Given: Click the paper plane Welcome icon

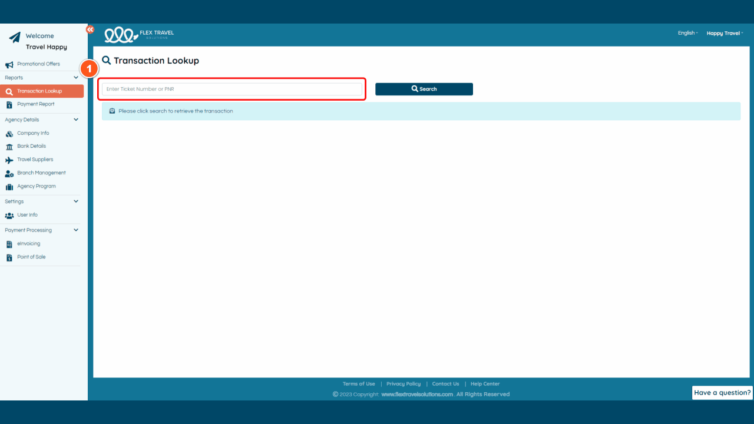Looking at the screenshot, I should [14, 38].
